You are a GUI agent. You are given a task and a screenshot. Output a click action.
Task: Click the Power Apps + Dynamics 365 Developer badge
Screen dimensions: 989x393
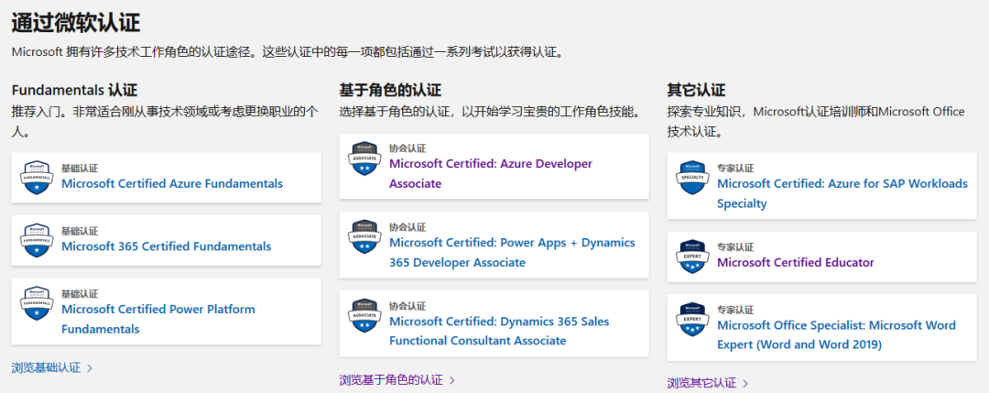click(x=364, y=237)
